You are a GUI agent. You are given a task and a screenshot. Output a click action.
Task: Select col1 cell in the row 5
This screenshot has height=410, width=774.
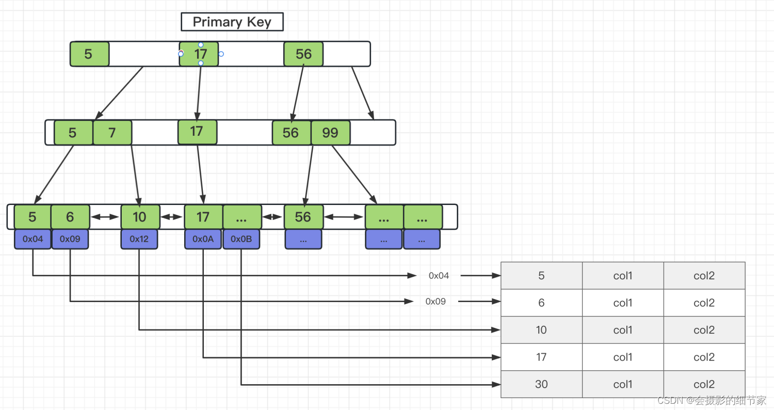pos(623,276)
